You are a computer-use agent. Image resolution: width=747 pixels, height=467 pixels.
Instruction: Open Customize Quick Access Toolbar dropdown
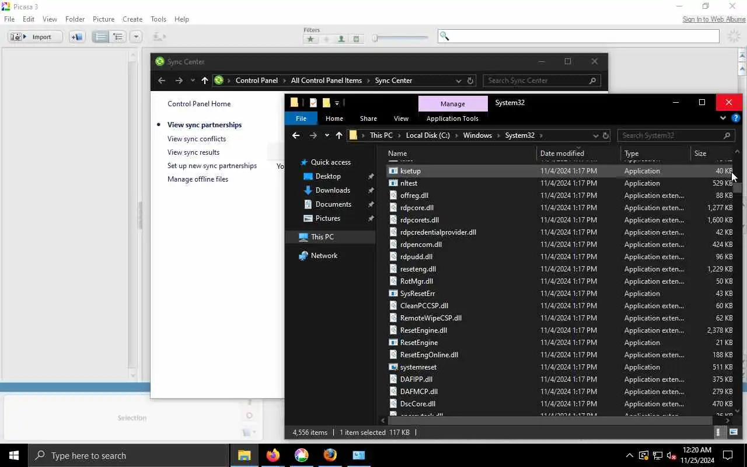click(x=337, y=103)
